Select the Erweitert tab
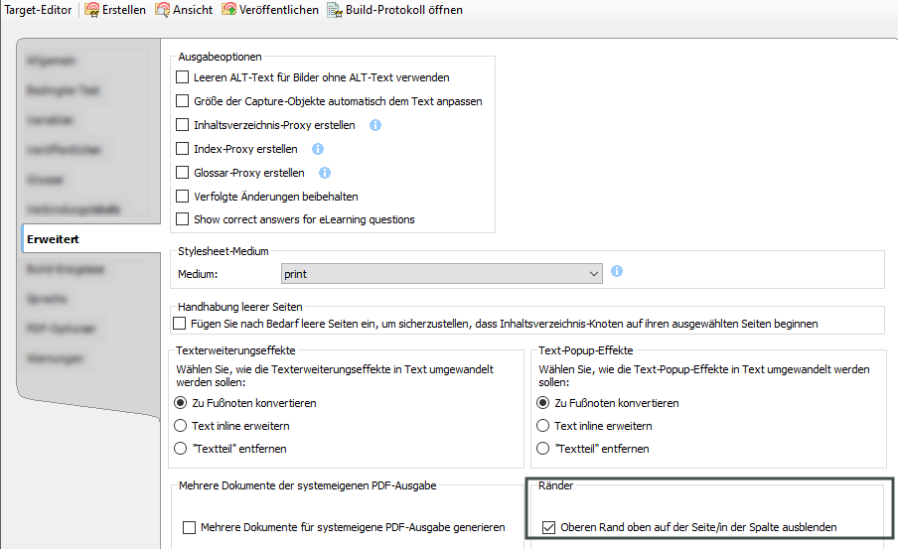Viewport: 898px width, 549px height. pos(54,239)
